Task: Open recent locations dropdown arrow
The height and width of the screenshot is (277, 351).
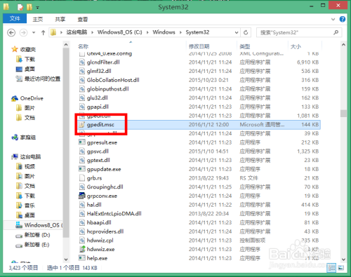Action: tap(34, 32)
